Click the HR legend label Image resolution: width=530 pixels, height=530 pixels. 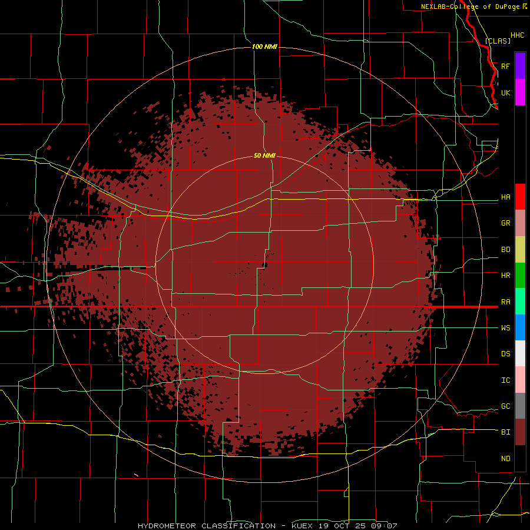click(x=505, y=276)
